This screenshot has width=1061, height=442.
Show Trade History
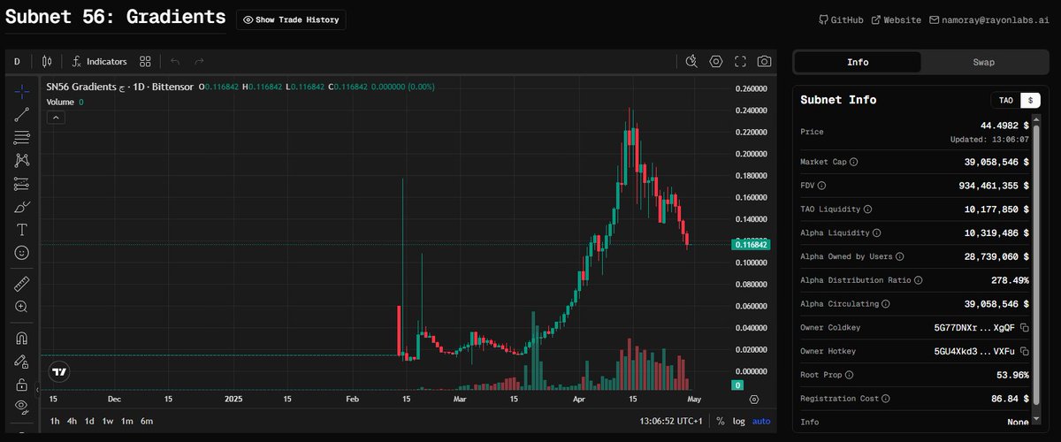pos(291,19)
